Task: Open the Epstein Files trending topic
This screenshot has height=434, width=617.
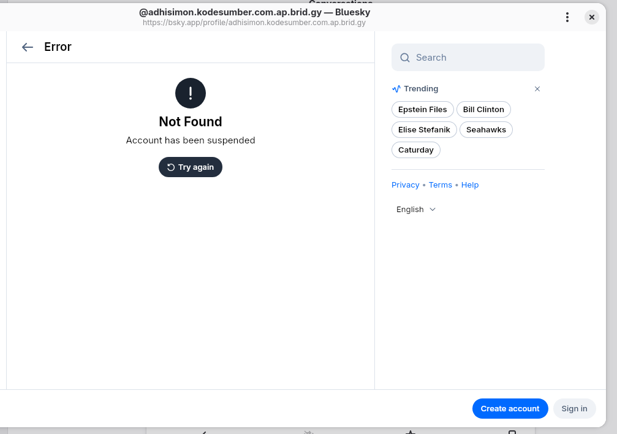Action: 422,110
